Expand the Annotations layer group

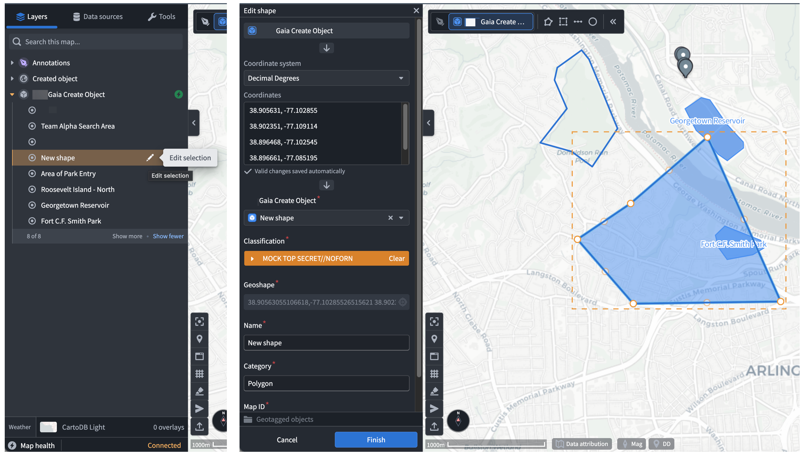coord(12,63)
